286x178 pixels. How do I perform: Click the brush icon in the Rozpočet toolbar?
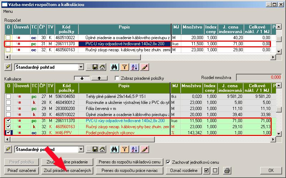point(145,67)
